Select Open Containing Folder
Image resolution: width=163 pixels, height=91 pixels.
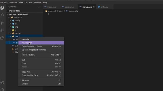coord(41,46)
